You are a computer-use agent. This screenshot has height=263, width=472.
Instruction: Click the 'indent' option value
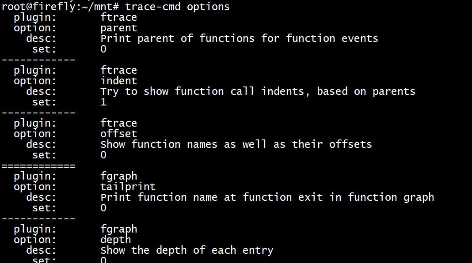pos(118,81)
